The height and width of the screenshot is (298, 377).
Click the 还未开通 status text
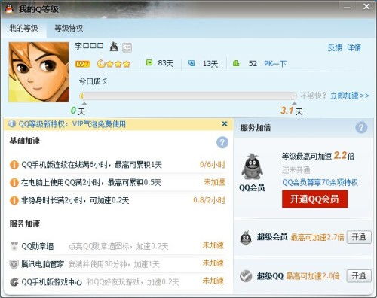click(296, 170)
